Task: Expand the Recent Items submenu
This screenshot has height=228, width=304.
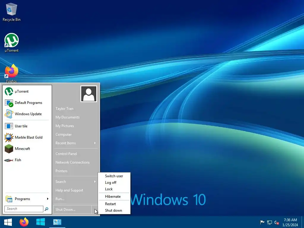Action: pyautogui.click(x=75, y=143)
